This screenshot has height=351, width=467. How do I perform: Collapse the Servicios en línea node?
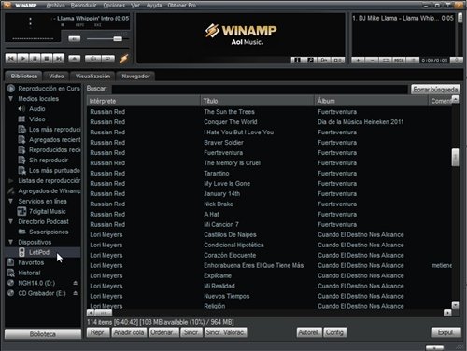[x=11, y=201]
